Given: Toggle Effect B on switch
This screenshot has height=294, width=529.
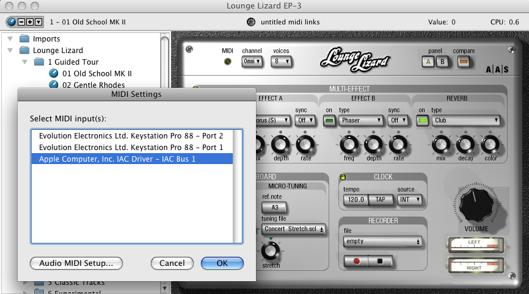Looking at the screenshot, I should 329,121.
